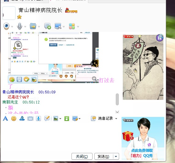Share music with green note icon
The width and height of the screenshot is (175, 163).
(67, 118)
